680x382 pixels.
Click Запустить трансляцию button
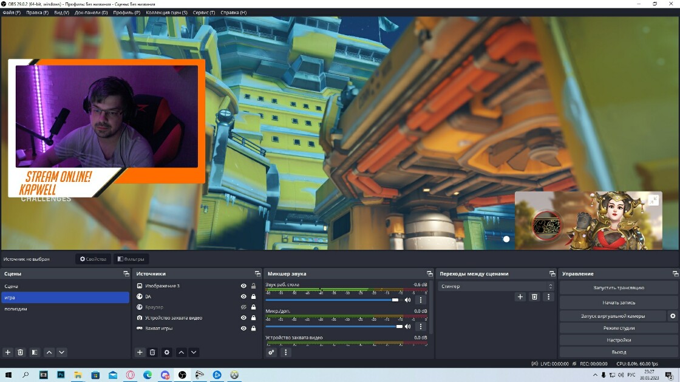point(619,287)
